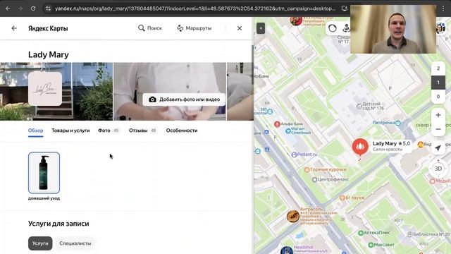Open the Отзывы tab
This screenshot has height=254, width=451.
tap(142, 131)
